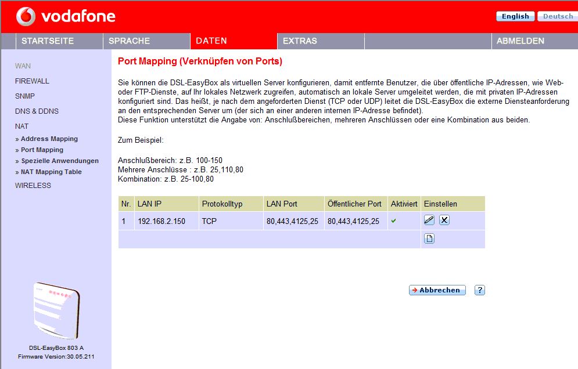Click the Aktiviert column header
Screen dimensions: 578x369
tap(404, 204)
